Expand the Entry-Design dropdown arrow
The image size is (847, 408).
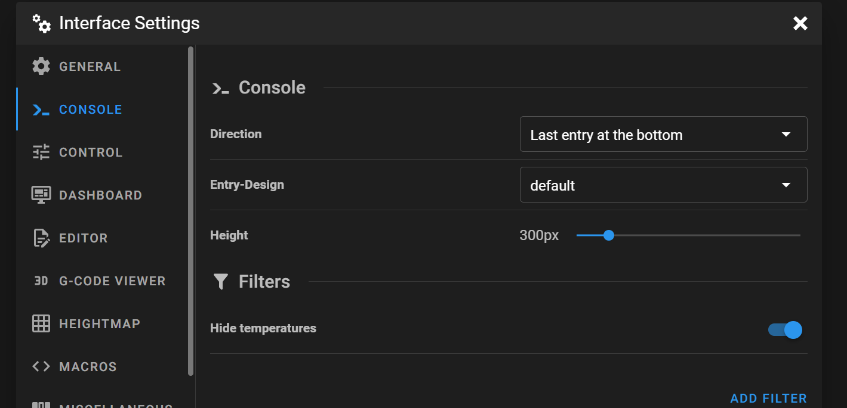click(786, 185)
